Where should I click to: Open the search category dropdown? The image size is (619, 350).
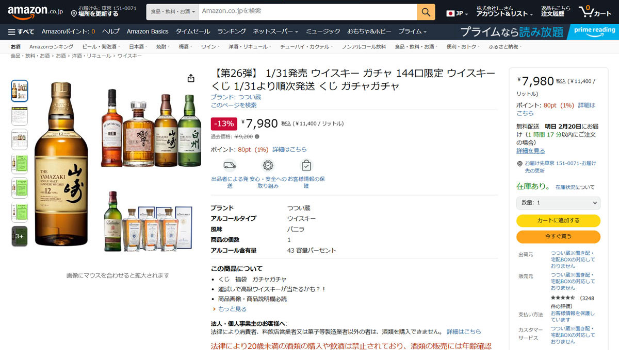click(172, 11)
